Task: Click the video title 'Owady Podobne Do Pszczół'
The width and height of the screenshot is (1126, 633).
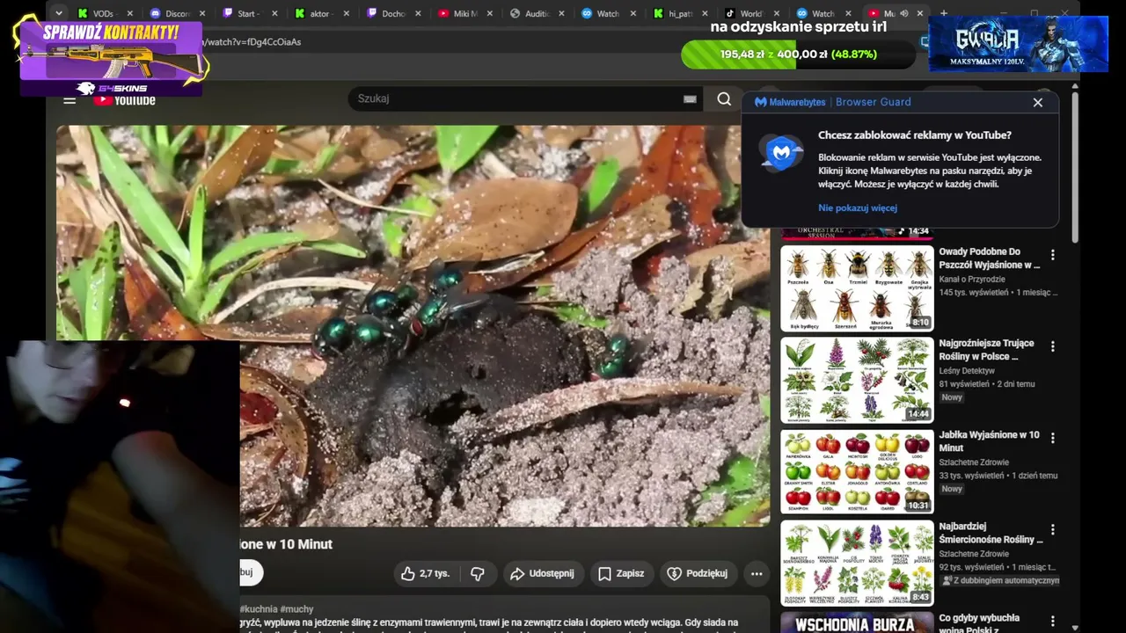Action: [989, 258]
